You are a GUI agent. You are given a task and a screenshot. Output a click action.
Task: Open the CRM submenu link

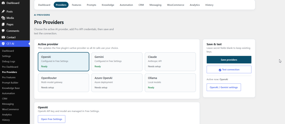pos(4,99)
